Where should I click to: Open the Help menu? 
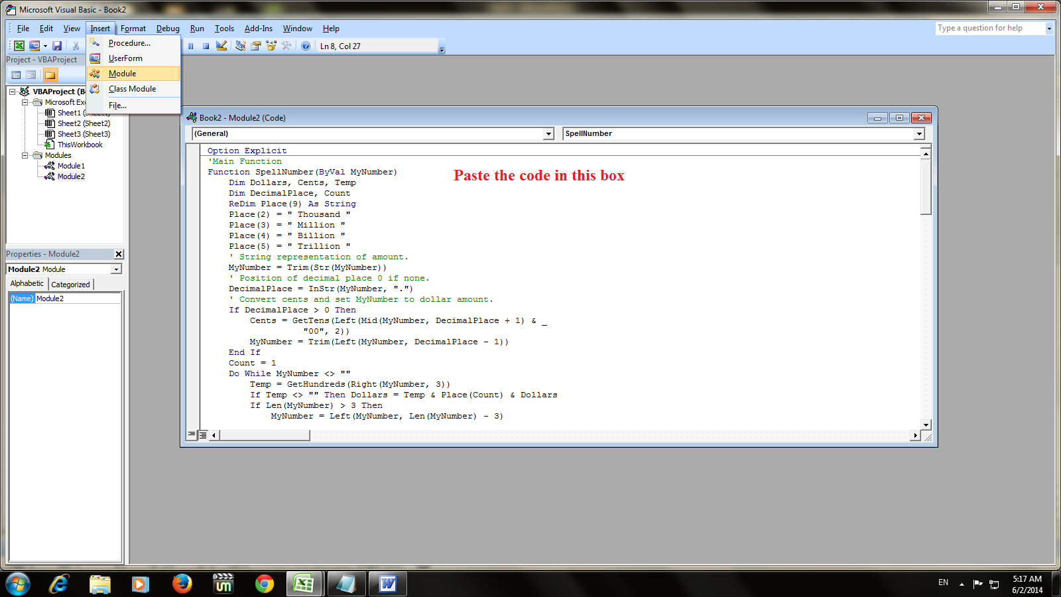click(x=331, y=29)
